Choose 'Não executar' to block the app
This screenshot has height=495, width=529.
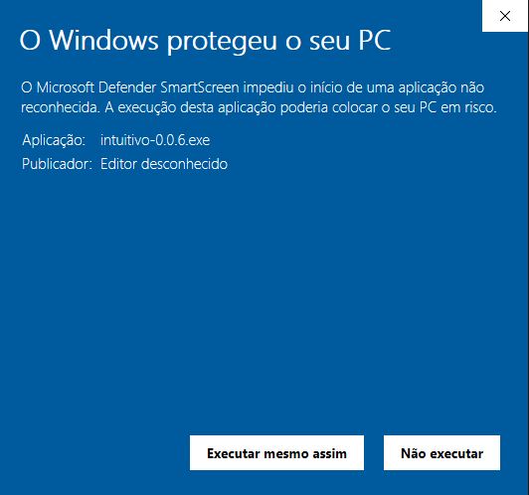point(441,453)
